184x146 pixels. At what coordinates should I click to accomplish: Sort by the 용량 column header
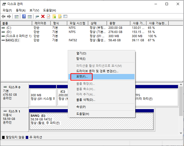pos(112,23)
